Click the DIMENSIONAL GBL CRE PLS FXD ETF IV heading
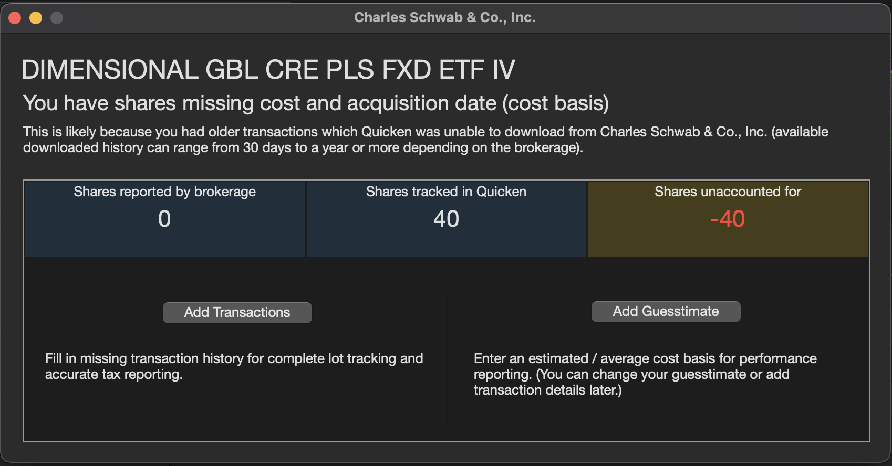Image resolution: width=892 pixels, height=466 pixels. coord(268,69)
